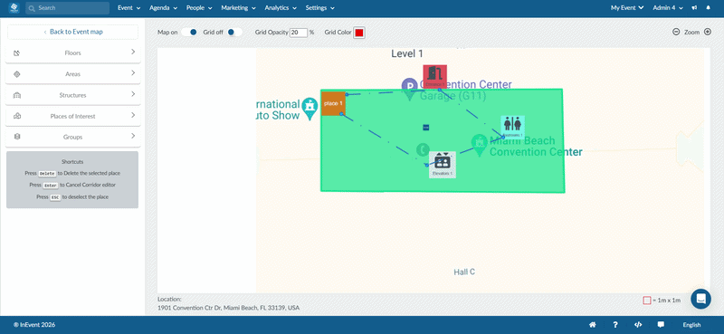Open the My Event dropdown
Screen dimensions: 724x334
[627, 8]
